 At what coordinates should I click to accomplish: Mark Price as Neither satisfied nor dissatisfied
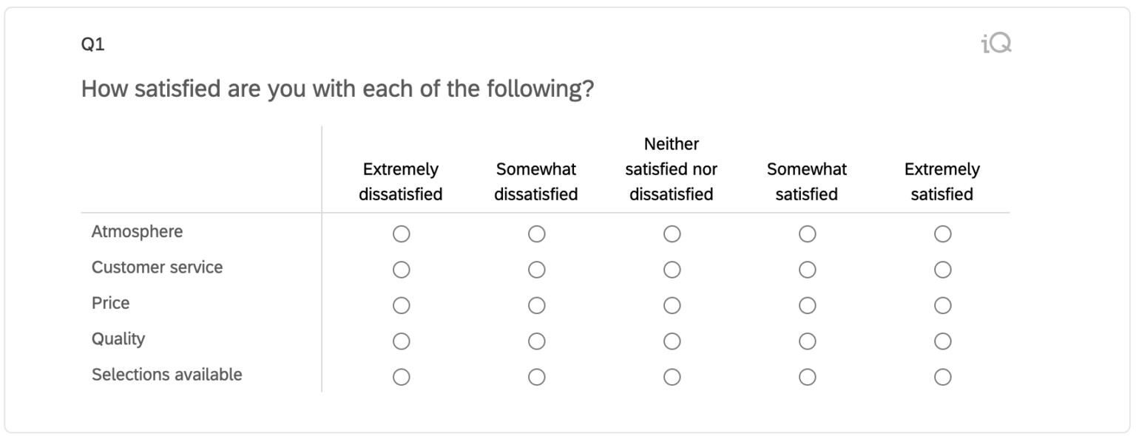tap(672, 305)
